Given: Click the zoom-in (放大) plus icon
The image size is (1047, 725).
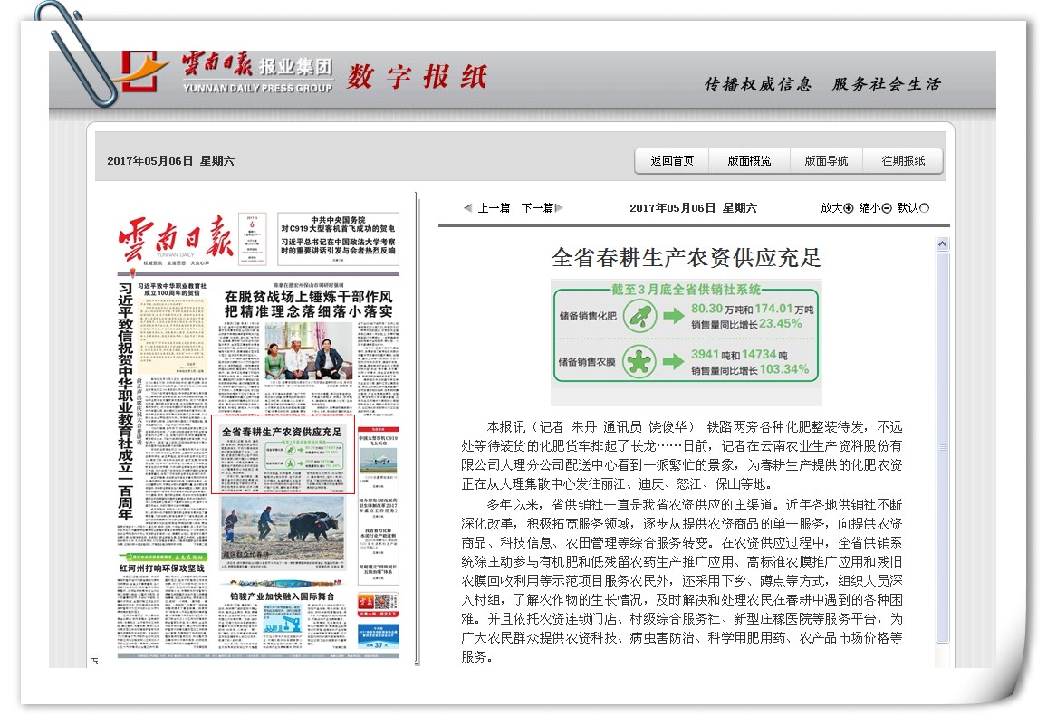Looking at the screenshot, I should click(x=849, y=208).
